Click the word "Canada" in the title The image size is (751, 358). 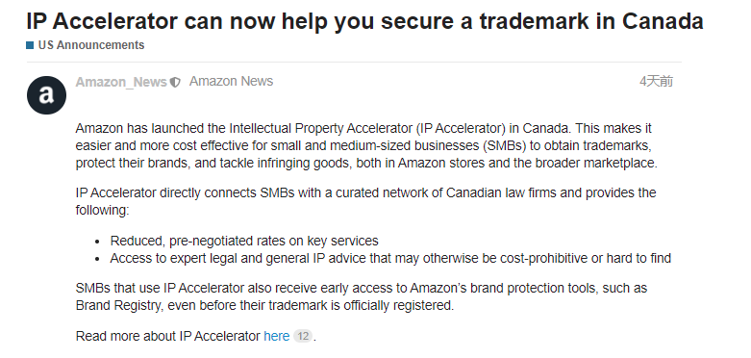tap(663, 21)
